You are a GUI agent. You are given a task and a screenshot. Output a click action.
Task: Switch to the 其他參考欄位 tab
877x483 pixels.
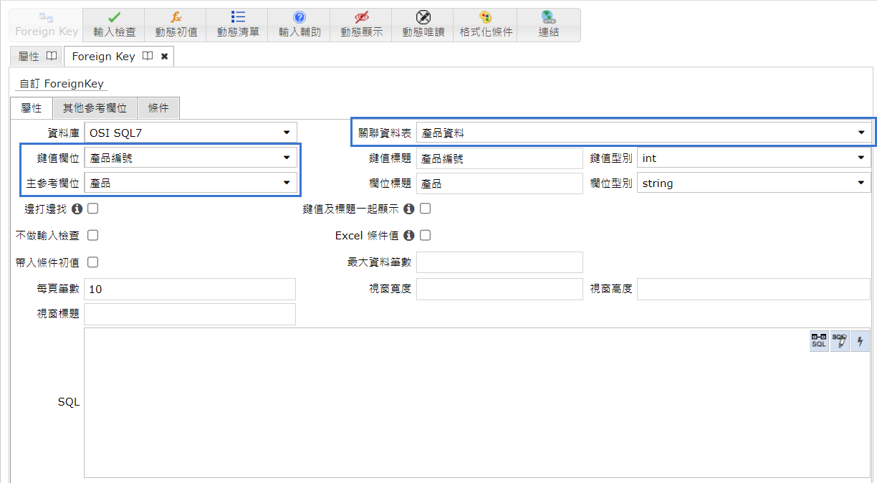(x=95, y=108)
